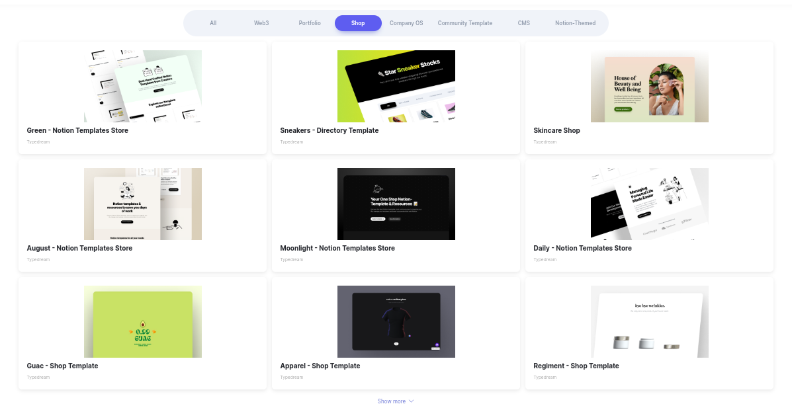
Task: Open August Notion Templates Store thumbnail
Action: (x=143, y=204)
